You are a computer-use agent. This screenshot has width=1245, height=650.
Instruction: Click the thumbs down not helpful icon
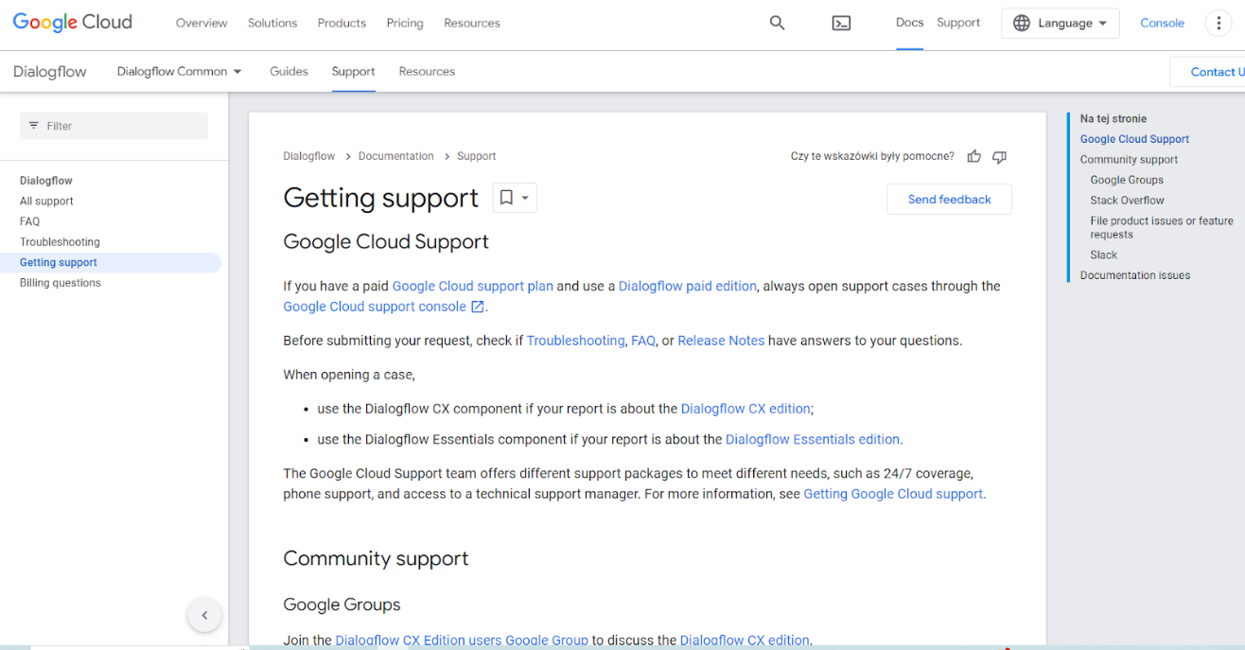pos(999,157)
